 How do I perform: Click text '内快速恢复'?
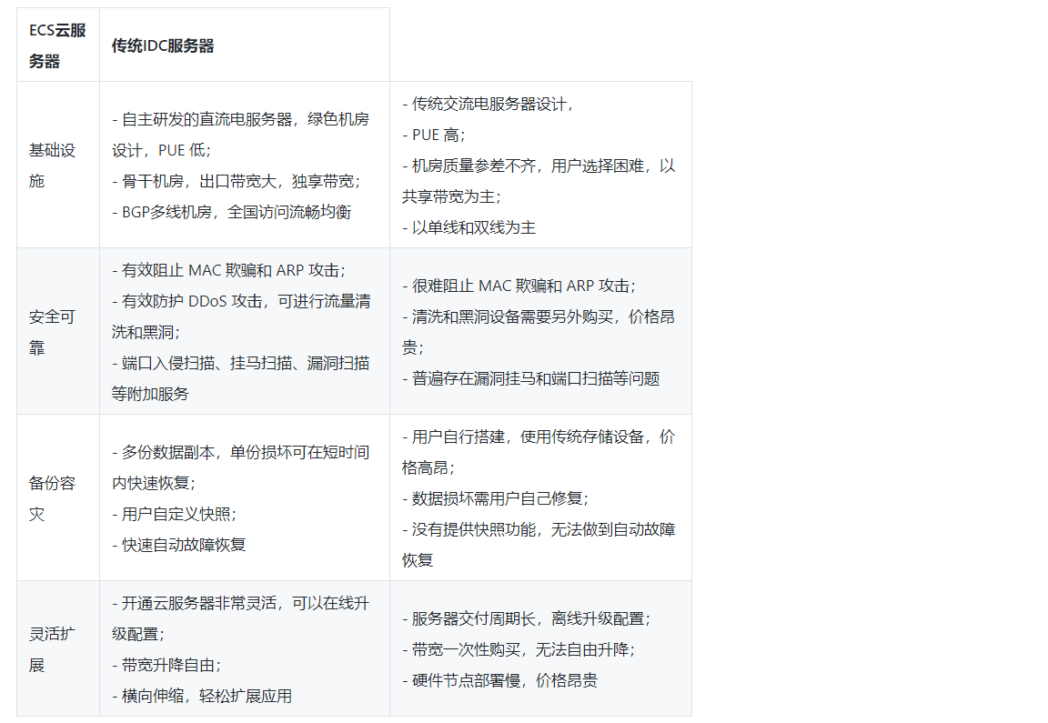tap(150, 482)
